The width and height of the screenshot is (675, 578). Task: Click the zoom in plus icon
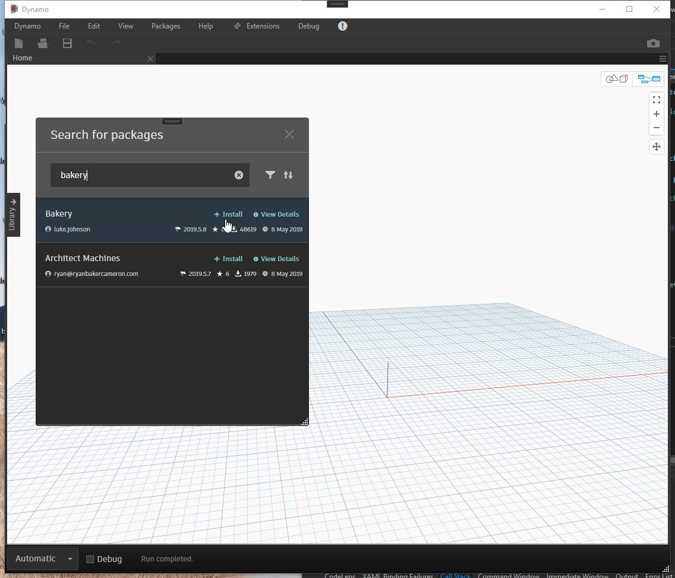(x=656, y=113)
